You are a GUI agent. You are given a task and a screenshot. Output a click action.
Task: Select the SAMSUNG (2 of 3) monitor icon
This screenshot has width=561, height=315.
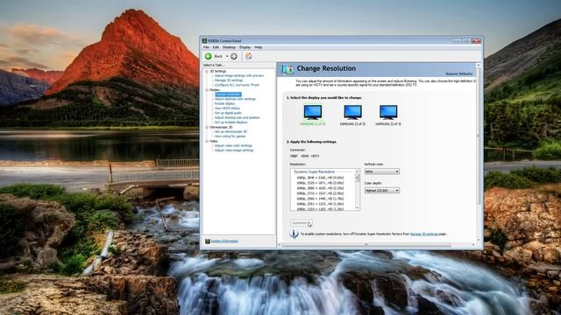(x=388, y=112)
